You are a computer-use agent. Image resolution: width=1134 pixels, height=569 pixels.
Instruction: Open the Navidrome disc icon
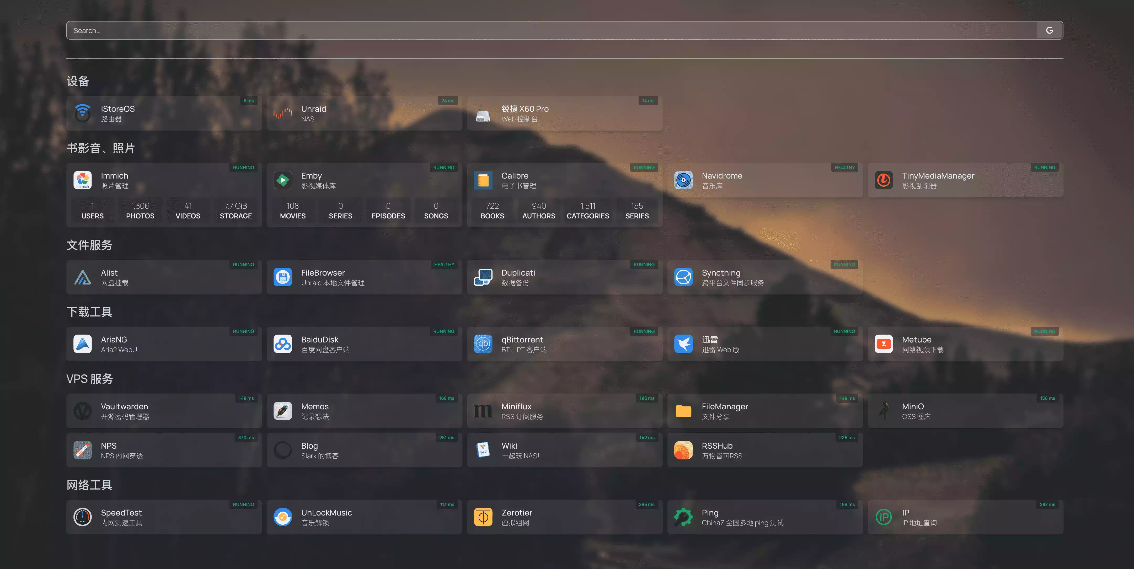tap(683, 180)
